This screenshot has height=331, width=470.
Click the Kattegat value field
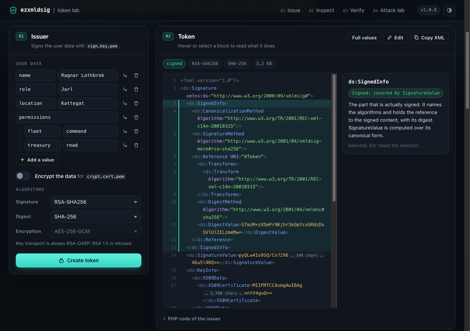click(x=88, y=103)
